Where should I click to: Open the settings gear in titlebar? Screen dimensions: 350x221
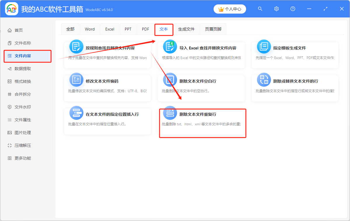point(276,9)
